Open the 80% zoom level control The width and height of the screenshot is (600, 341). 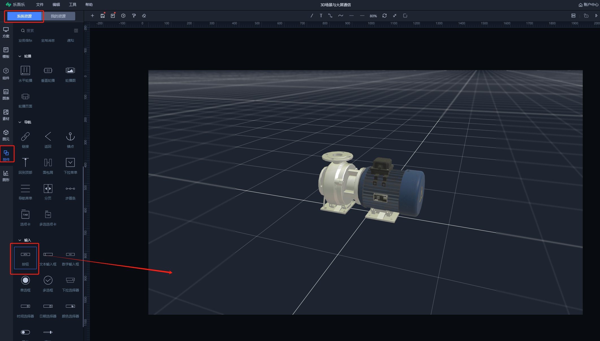click(x=373, y=16)
